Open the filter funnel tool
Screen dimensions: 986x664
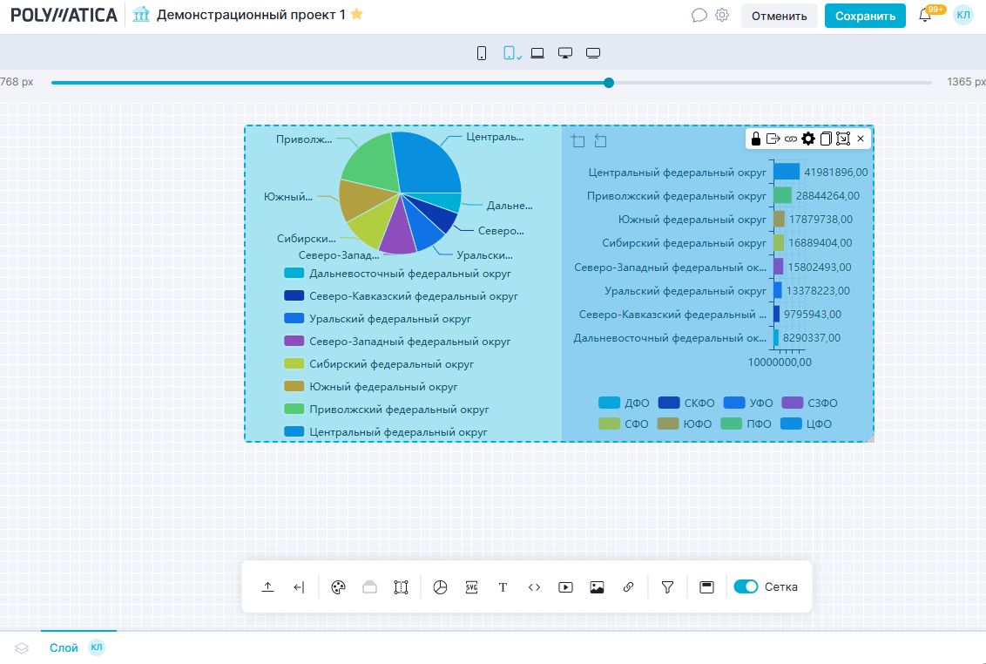(667, 587)
